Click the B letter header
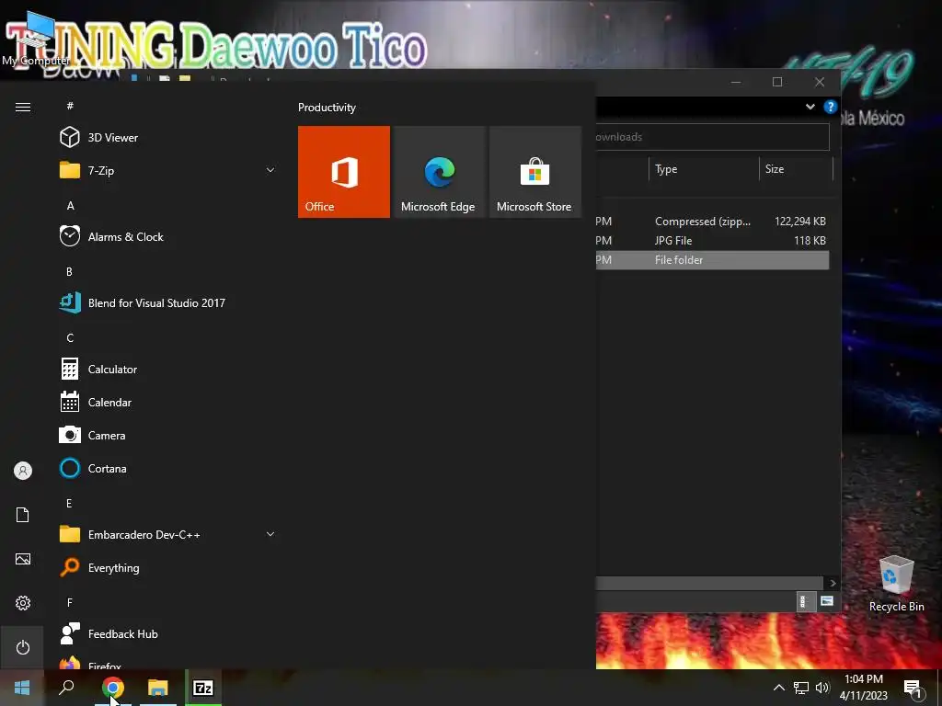This screenshot has height=706, width=942. click(x=70, y=271)
